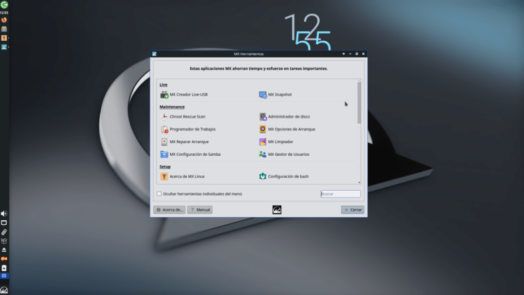The height and width of the screenshot is (295, 524).
Task: Click the Spanish flag keyboard layout icon
Action: coord(4,259)
